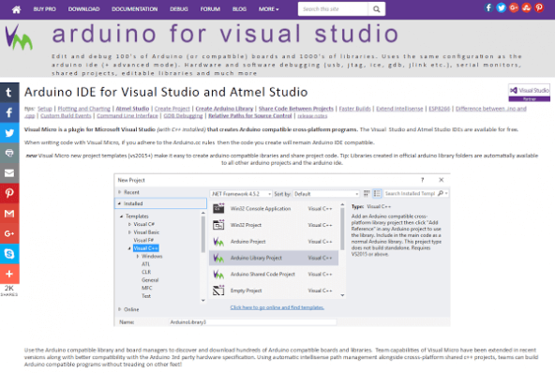Screen dimensions: 555x373
Task: Open the DOCUMENTATION menu item
Action: click(134, 9)
